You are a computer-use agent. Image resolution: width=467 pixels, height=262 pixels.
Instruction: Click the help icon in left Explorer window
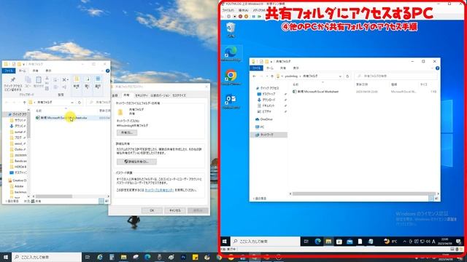coord(107,71)
